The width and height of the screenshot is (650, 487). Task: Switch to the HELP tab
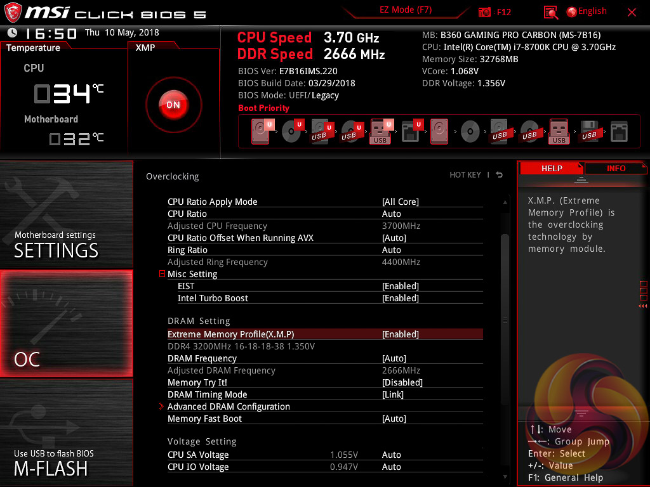click(552, 169)
